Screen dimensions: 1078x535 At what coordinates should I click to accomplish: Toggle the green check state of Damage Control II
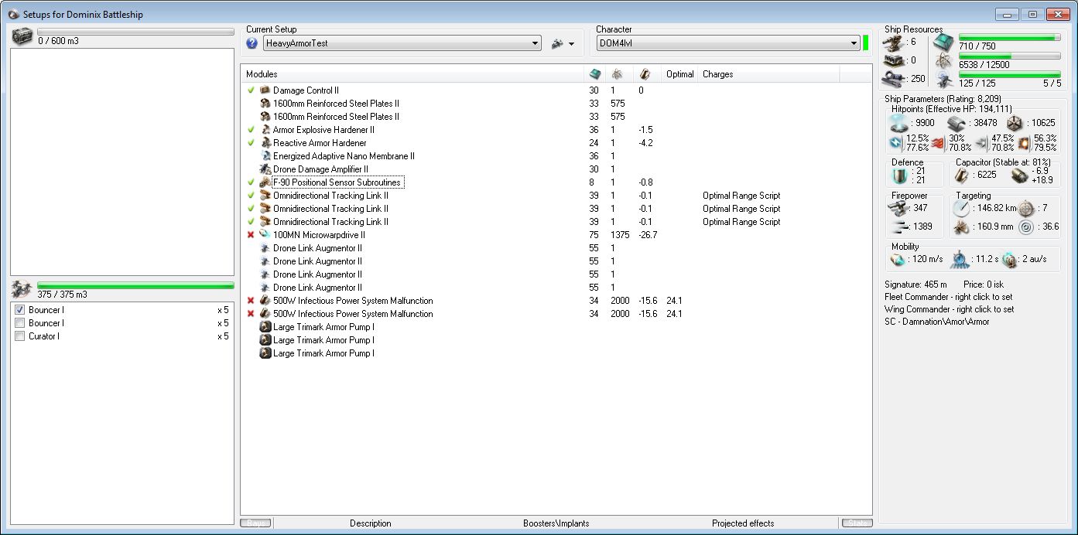pos(251,90)
